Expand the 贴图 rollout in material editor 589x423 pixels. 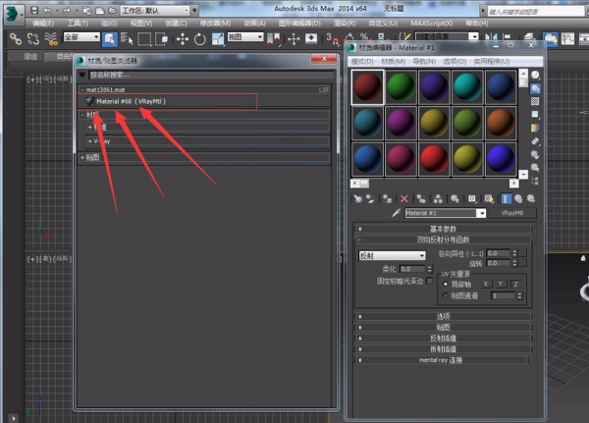click(x=444, y=327)
